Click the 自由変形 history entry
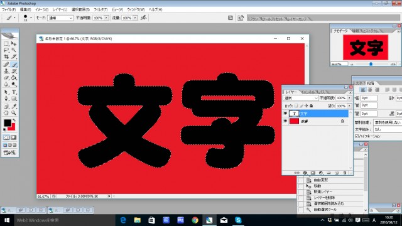The width and height of the screenshot is (402, 226). [321, 180]
